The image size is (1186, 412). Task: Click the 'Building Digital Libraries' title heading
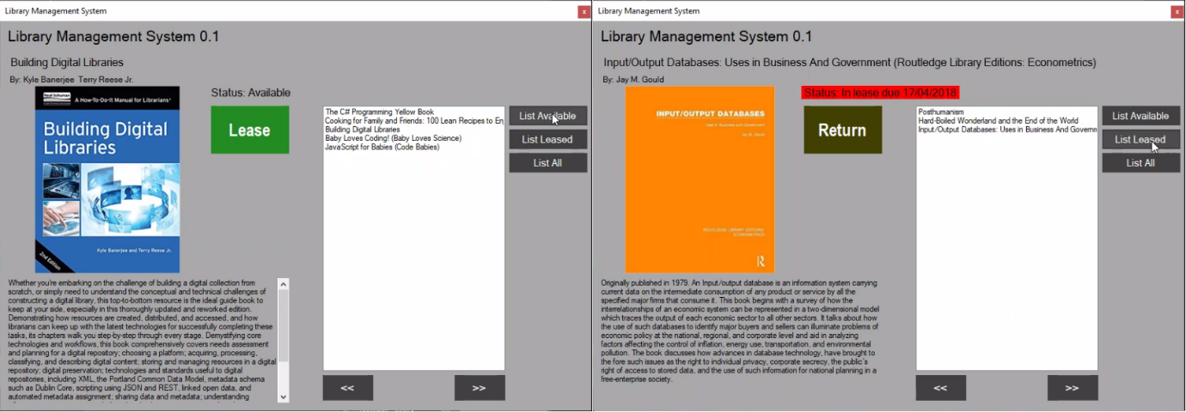[x=67, y=63]
